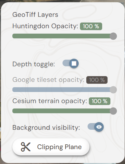The image size is (125, 164).
Task: Open the Clipping Plane button
Action: [51, 147]
